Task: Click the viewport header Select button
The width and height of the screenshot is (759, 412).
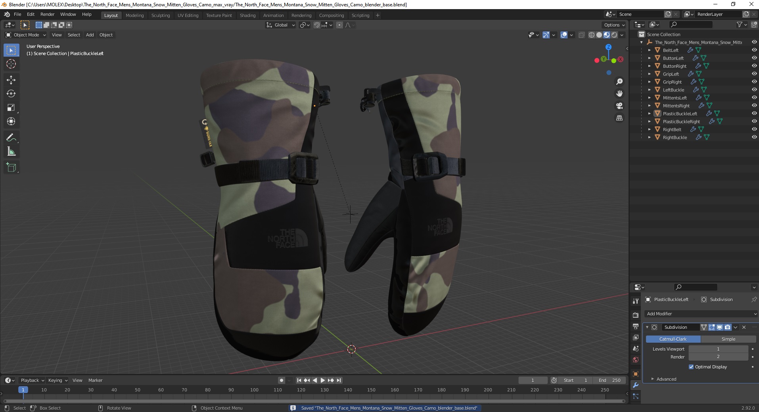Action: [x=74, y=35]
